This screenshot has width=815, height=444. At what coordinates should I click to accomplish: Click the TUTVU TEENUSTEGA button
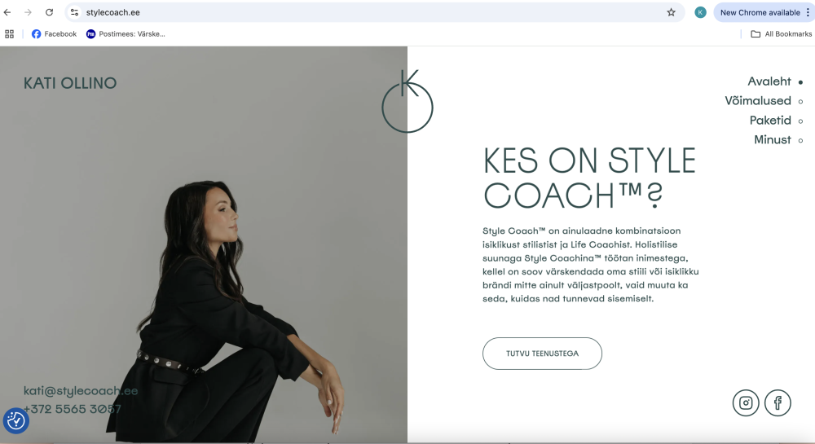click(x=542, y=354)
